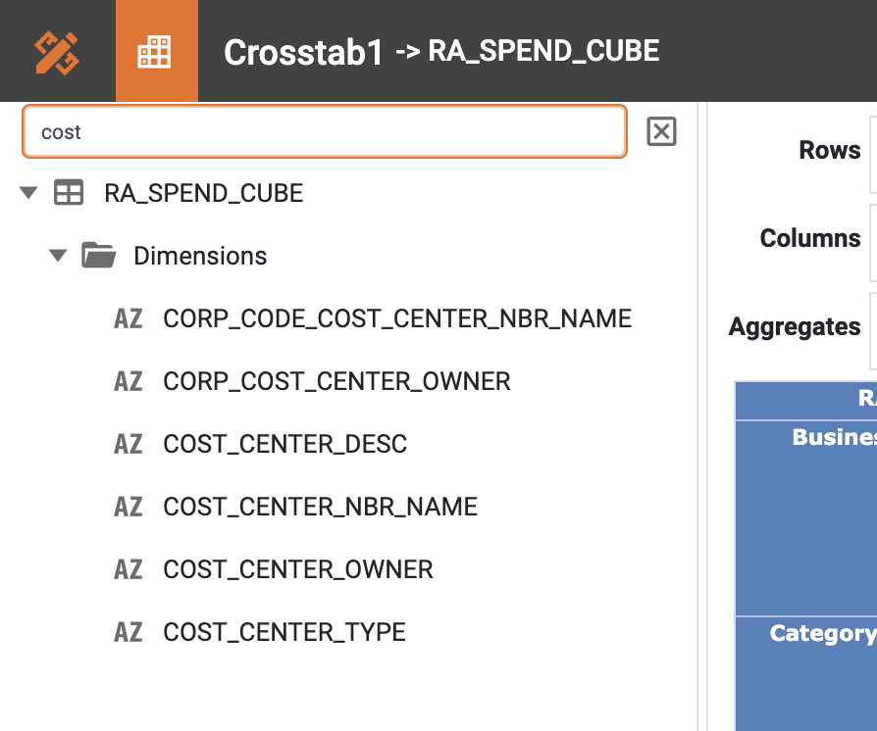
Task: Click the orange application logo icon
Action: tap(57, 50)
